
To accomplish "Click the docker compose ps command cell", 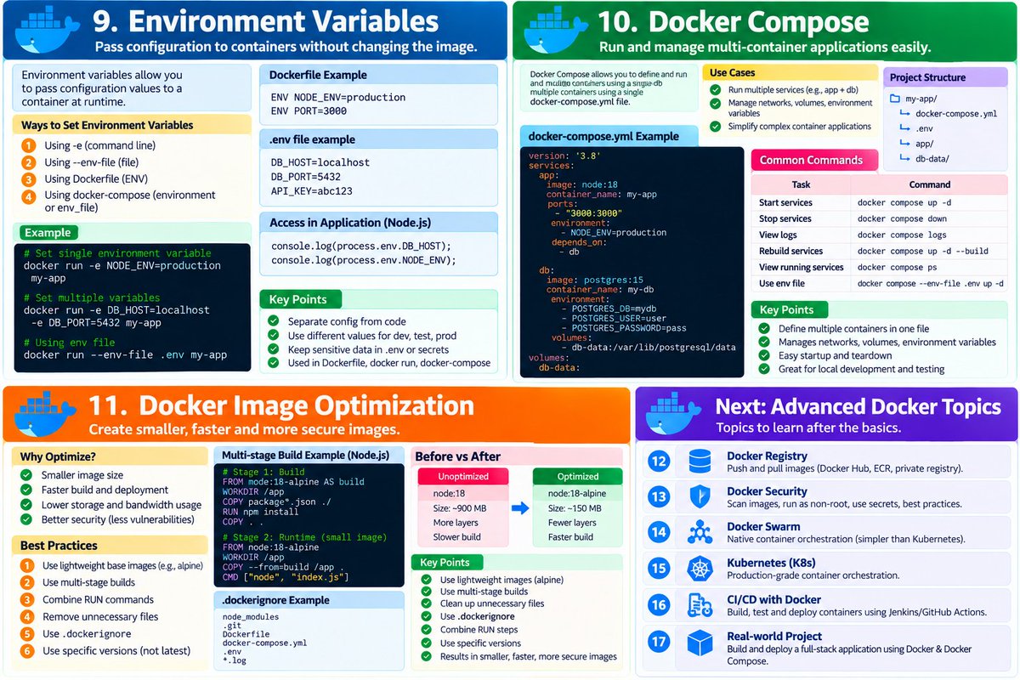I will [x=930, y=267].
